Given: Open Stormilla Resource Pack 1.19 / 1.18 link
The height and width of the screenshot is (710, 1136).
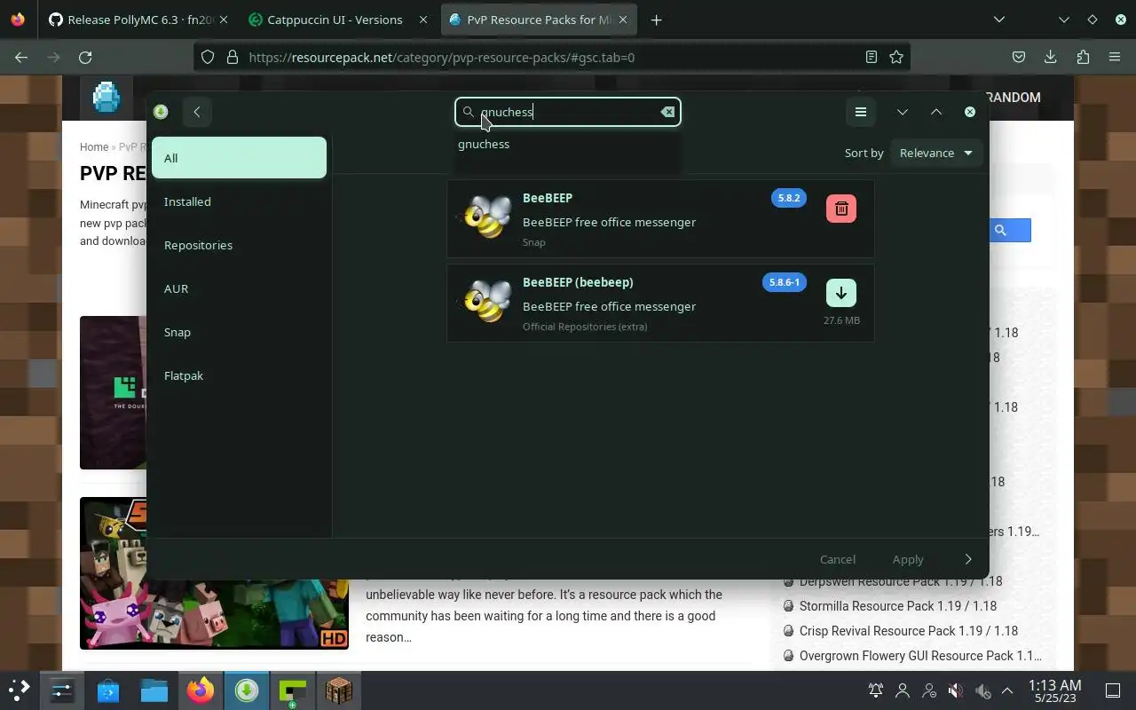Looking at the screenshot, I should tap(897, 606).
